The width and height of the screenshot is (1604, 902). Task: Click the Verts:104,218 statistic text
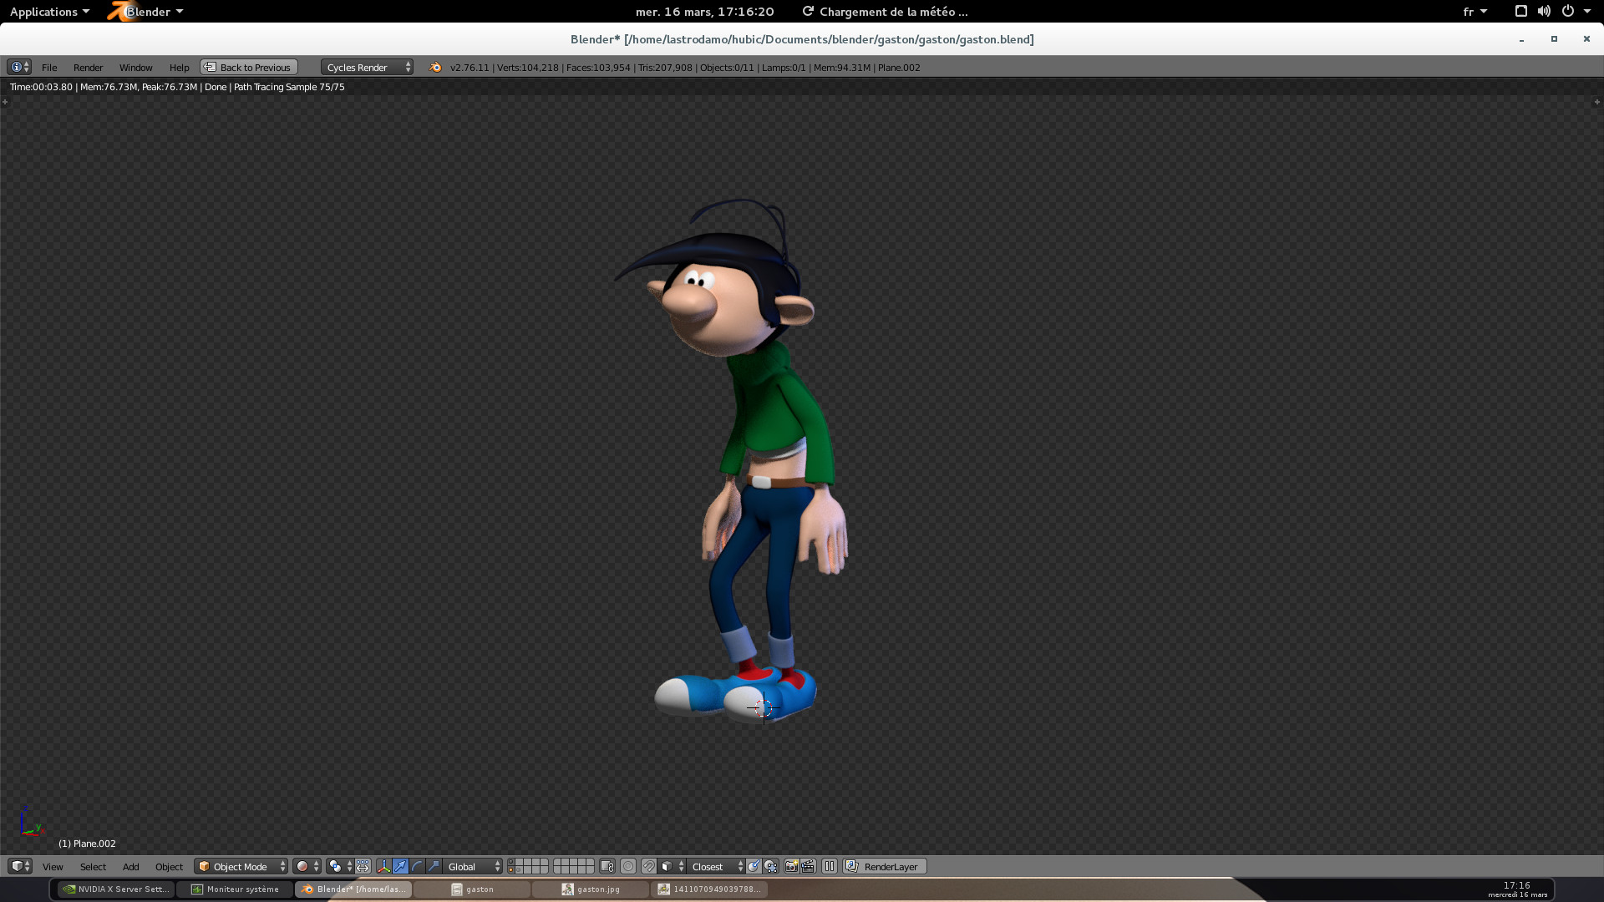[527, 67]
